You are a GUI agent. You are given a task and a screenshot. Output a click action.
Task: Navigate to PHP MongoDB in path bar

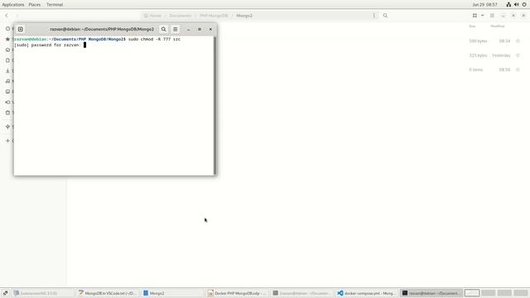(214, 16)
